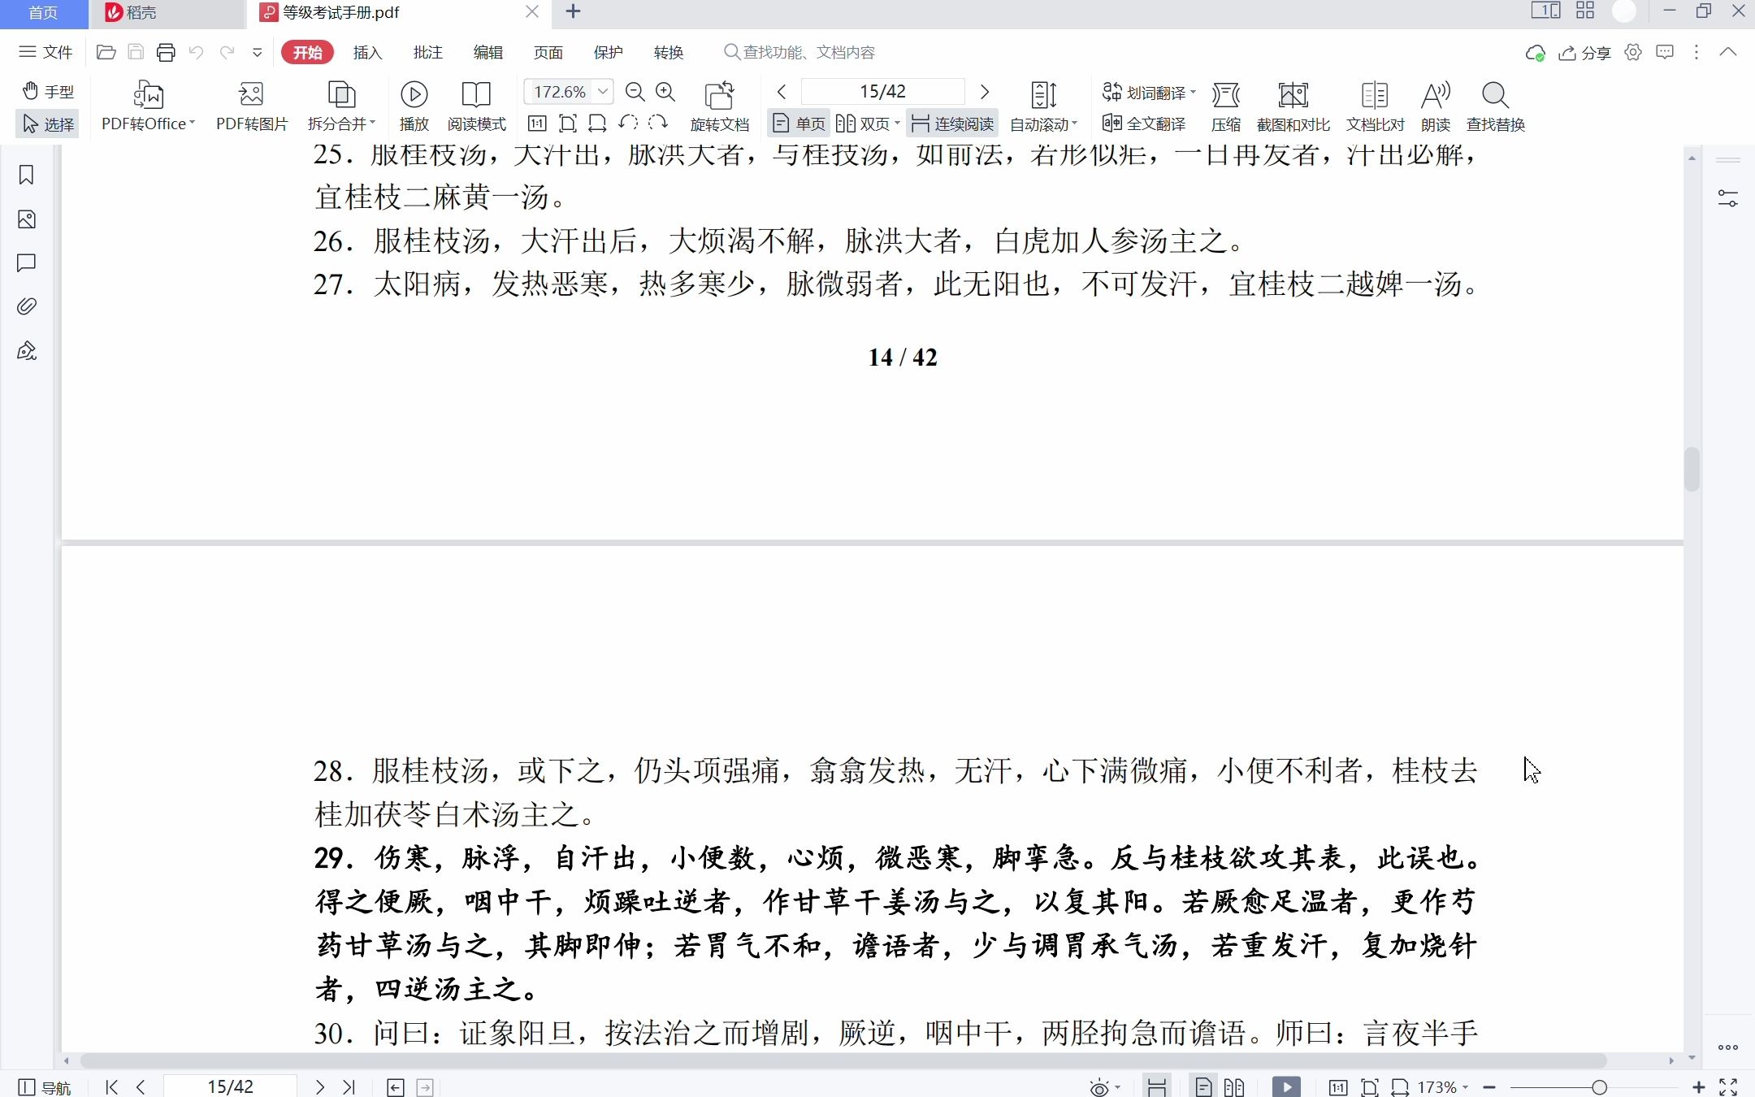The image size is (1755, 1097).
Task: Switch to the 批注 ribbon tab
Action: [427, 52]
